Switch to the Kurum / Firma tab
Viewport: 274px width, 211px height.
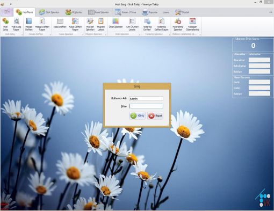(x=125, y=12)
